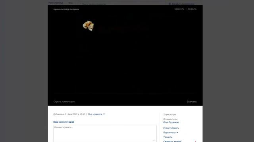
Task: Click the Ваш комментарий heading
Action: click(x=63, y=122)
